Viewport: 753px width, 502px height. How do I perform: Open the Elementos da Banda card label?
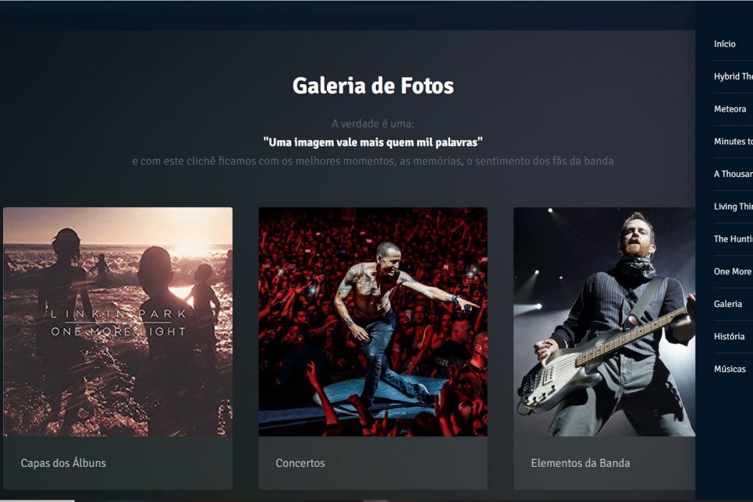point(580,463)
